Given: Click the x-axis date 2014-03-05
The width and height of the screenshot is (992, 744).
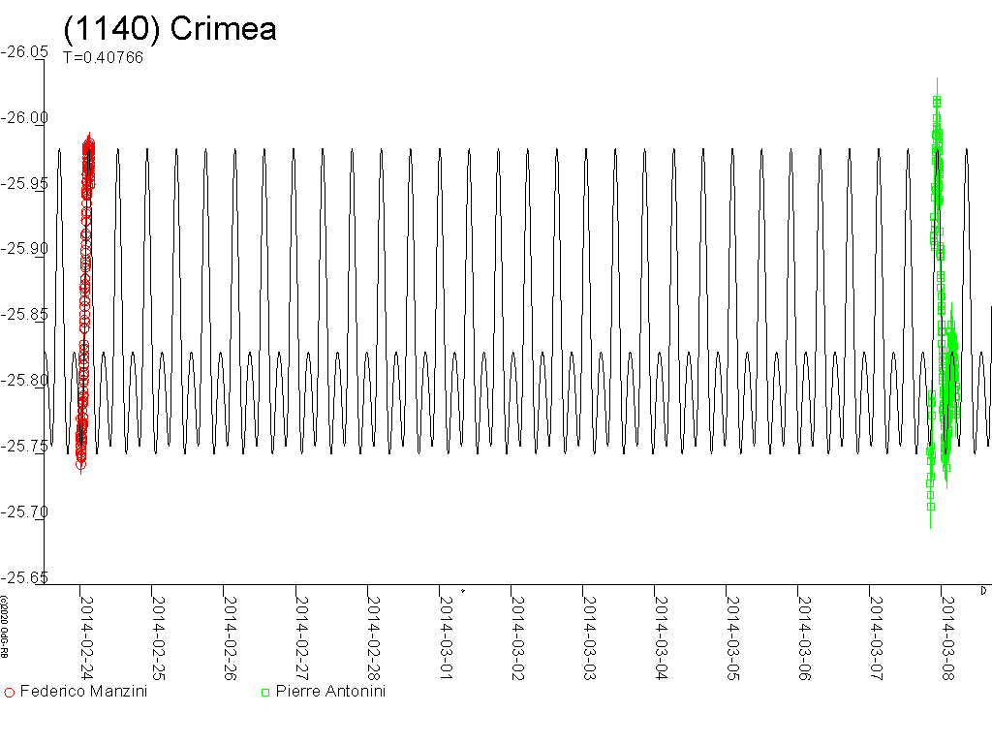Looking at the screenshot, I should tap(732, 637).
